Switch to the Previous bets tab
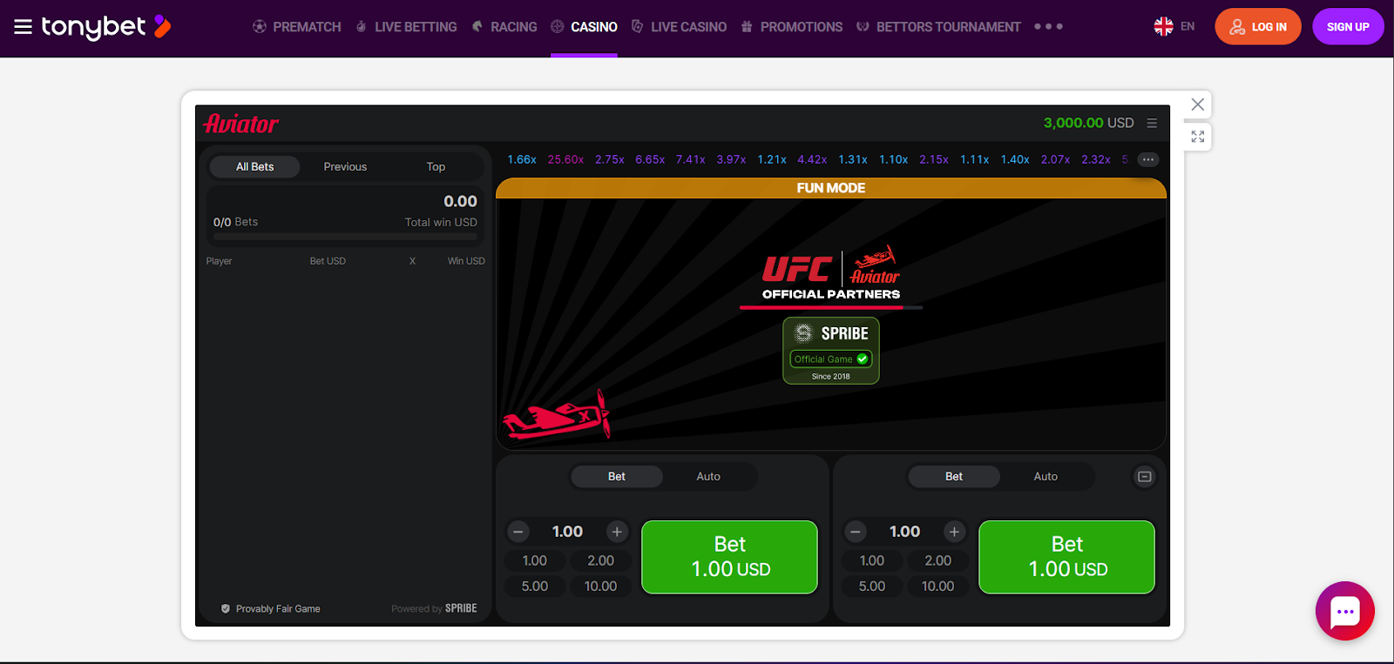Viewport: 1394px width, 664px height. [x=345, y=167]
